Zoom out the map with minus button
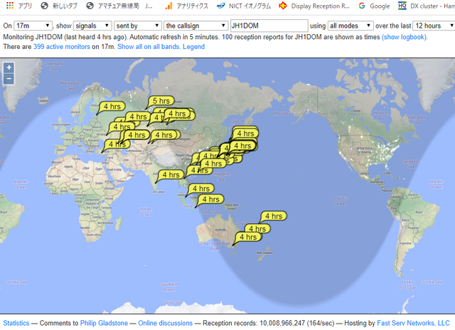This screenshot has height=330, width=455. [9, 79]
